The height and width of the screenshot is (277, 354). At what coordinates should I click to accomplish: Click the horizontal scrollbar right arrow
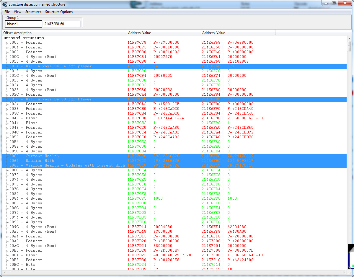coord(344,272)
